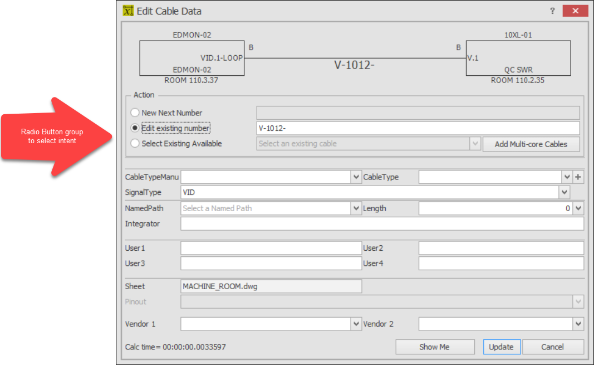Click the Cancel button
Image resolution: width=594 pixels, height=365 pixels.
[x=553, y=347]
